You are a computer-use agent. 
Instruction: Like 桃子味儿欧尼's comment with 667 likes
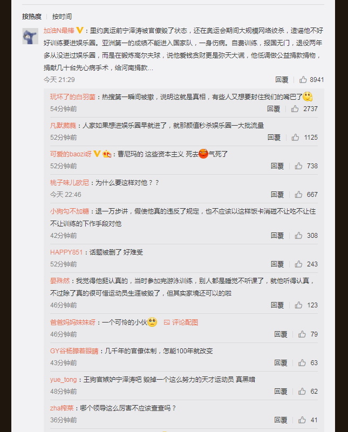point(299,195)
